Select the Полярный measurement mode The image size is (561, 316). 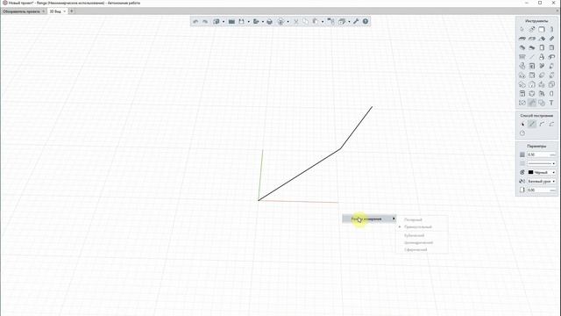[x=413, y=219]
